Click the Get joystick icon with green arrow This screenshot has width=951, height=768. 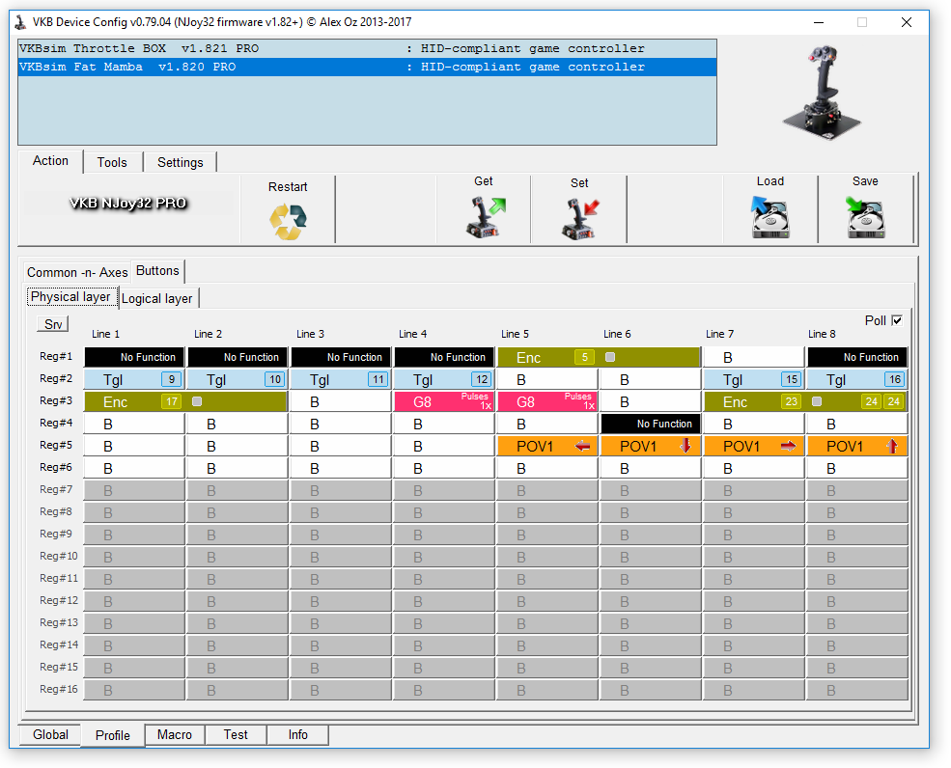[x=486, y=217]
